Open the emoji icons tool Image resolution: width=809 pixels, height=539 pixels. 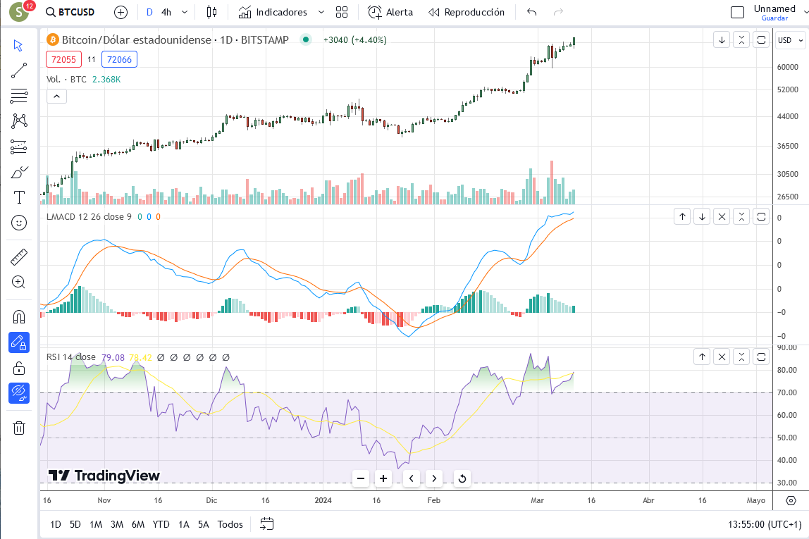tap(18, 223)
